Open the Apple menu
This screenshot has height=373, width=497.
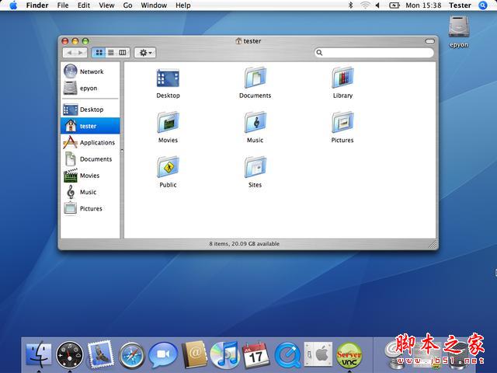13,5
